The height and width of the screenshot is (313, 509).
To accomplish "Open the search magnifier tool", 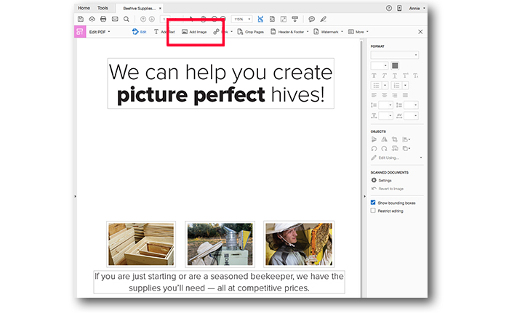I will coord(126,19).
